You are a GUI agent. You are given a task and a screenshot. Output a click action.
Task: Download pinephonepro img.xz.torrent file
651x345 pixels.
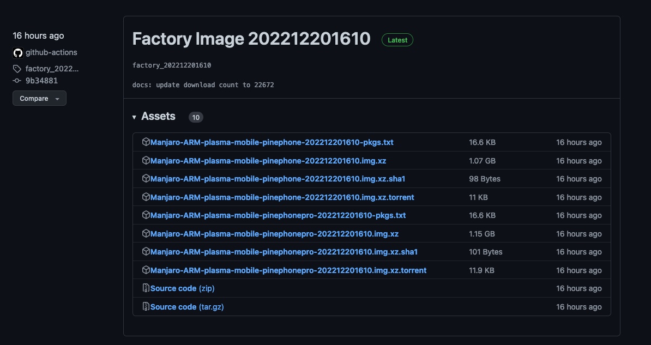(288, 270)
